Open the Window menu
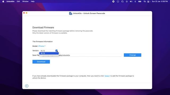The height and width of the screenshot is (95, 170). pos(25,1)
